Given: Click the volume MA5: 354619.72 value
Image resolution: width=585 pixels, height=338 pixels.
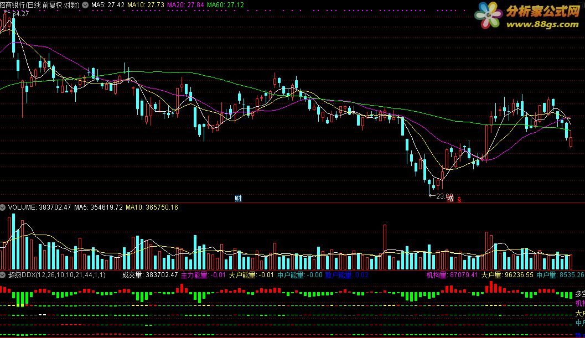Looking at the screenshot, I should [99, 207].
